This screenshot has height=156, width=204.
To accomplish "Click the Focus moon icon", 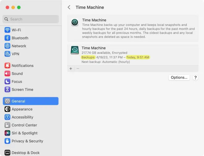I will point(7,81).
